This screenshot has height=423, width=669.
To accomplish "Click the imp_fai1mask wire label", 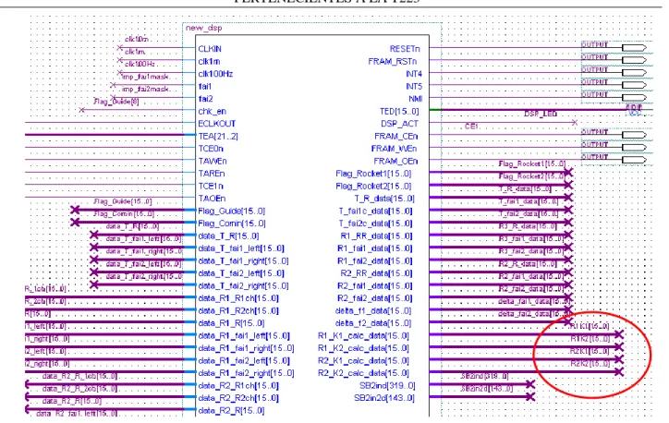I will click(145, 77).
